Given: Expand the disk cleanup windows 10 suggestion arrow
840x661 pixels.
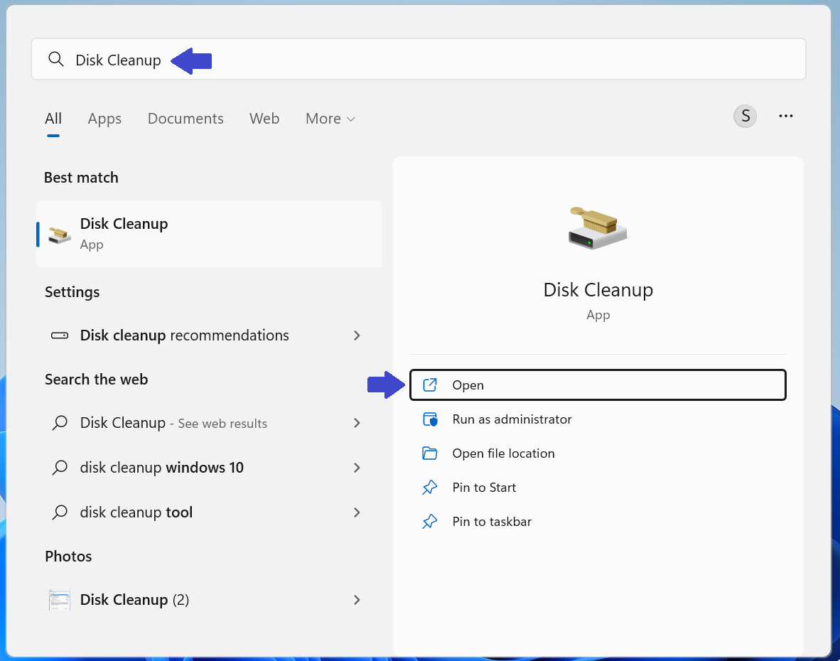Looking at the screenshot, I should [357, 468].
